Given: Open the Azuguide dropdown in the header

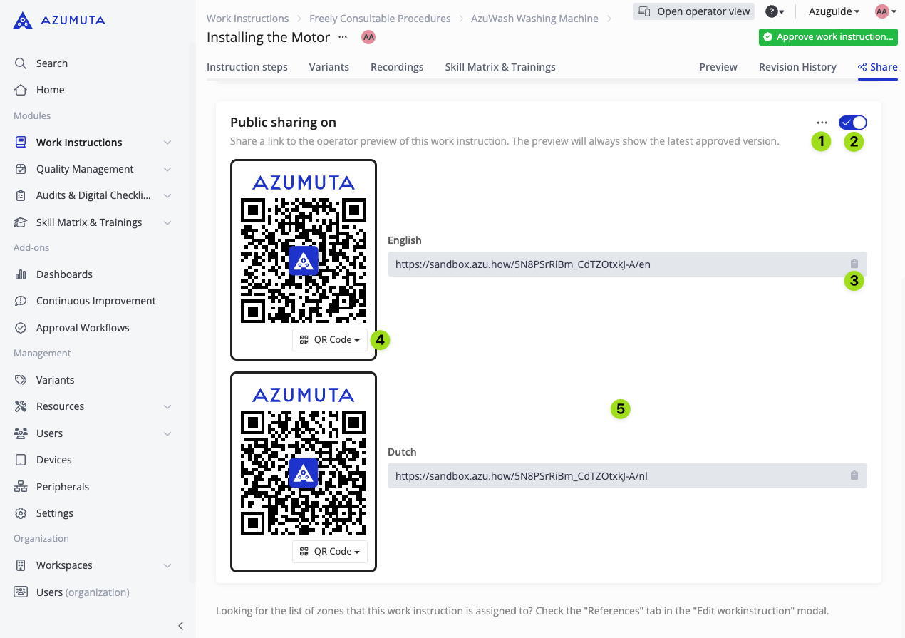Looking at the screenshot, I should pyautogui.click(x=833, y=11).
